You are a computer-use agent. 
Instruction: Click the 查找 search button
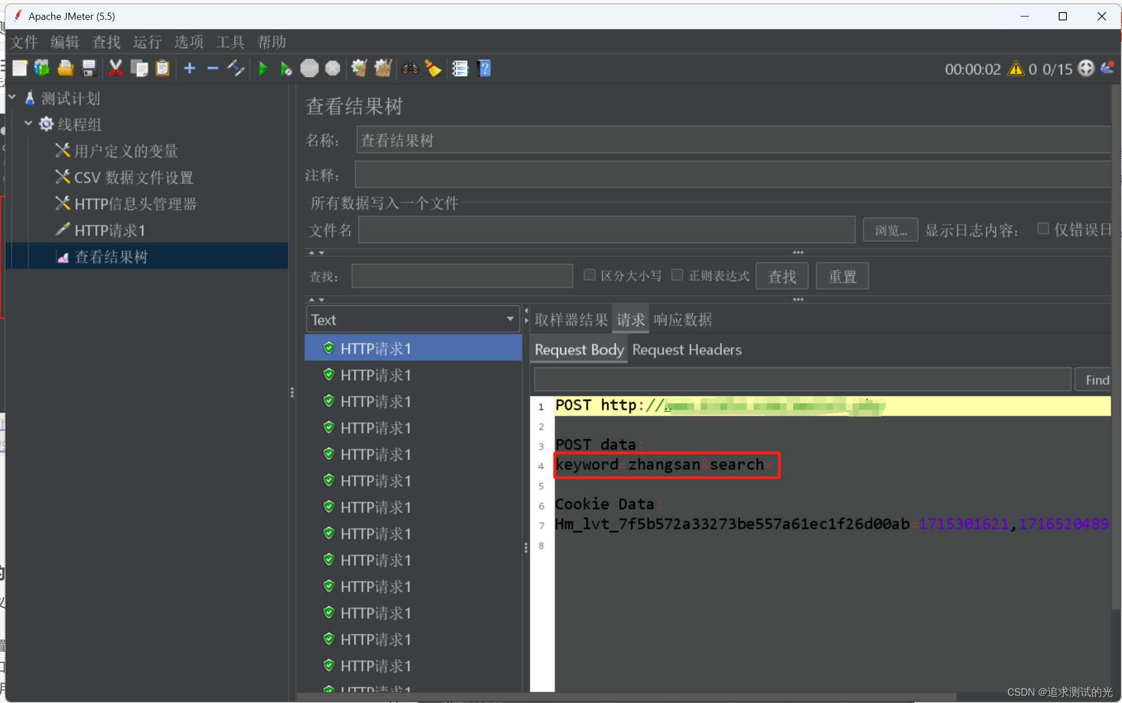782,276
